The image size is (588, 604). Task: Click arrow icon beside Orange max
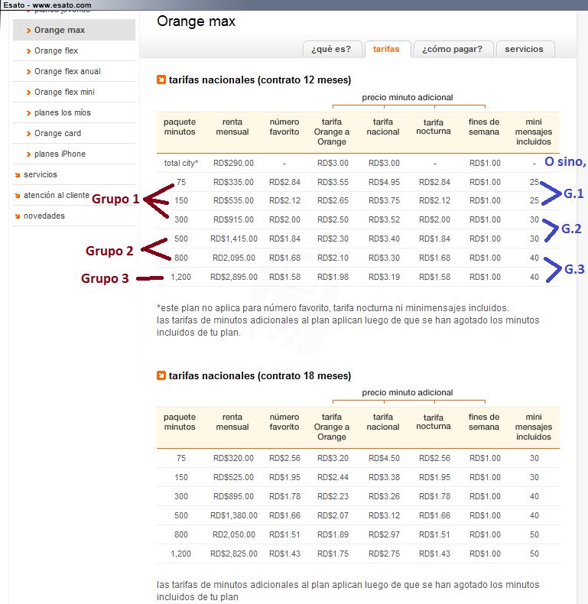coord(28,31)
